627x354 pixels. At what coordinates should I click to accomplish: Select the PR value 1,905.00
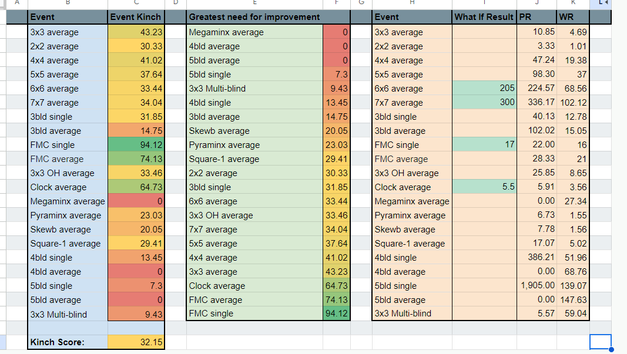(x=537, y=286)
